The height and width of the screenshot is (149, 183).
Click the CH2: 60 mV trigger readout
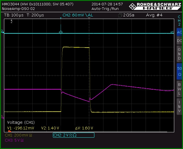click(78, 15)
